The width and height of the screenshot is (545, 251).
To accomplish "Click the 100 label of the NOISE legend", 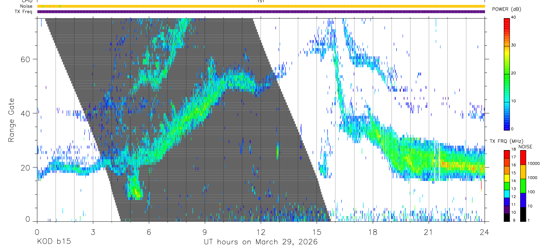I will point(531,192).
